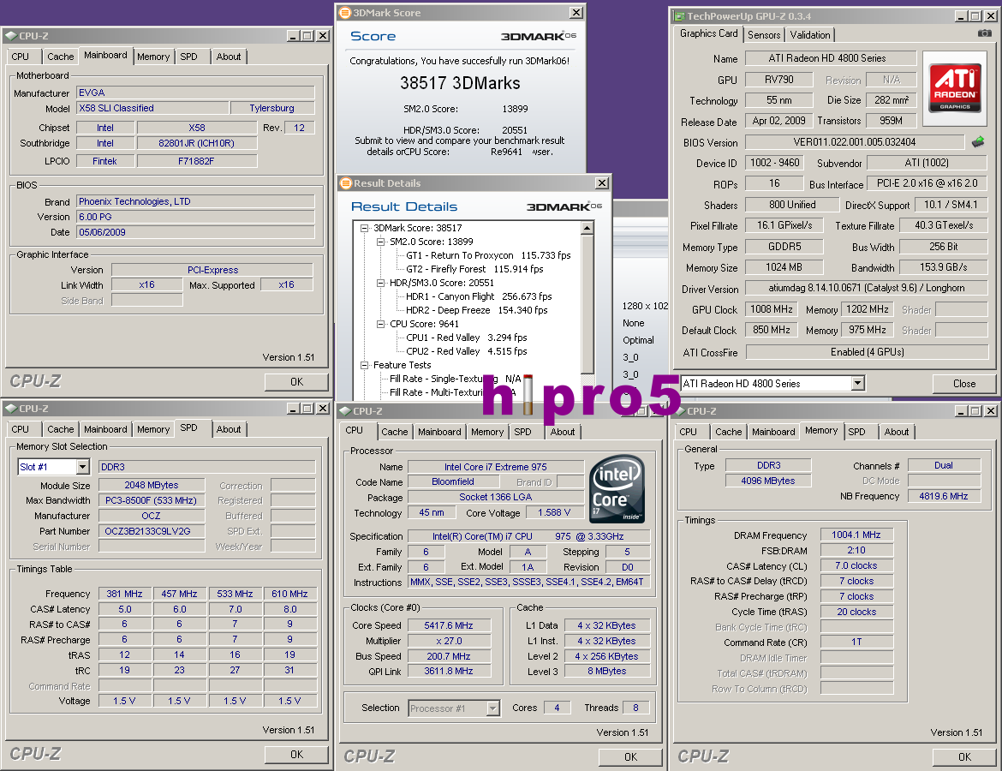Click the Close button in GPU-Z
The width and height of the screenshot is (1002, 771).
coord(964,385)
